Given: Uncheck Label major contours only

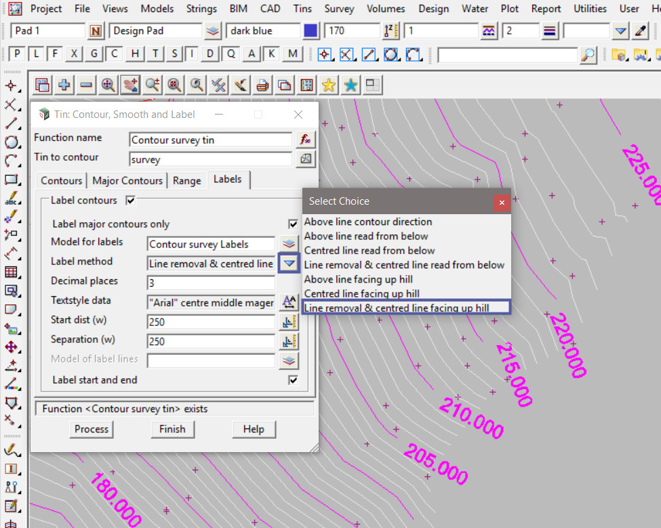Looking at the screenshot, I should pos(293,224).
